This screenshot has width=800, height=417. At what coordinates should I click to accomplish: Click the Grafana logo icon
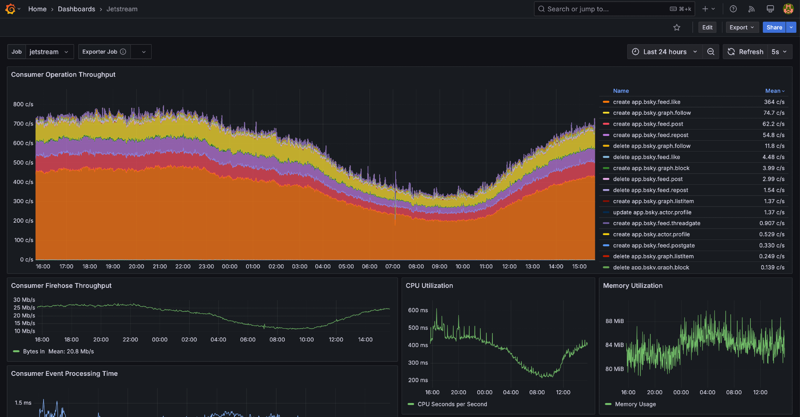point(10,9)
